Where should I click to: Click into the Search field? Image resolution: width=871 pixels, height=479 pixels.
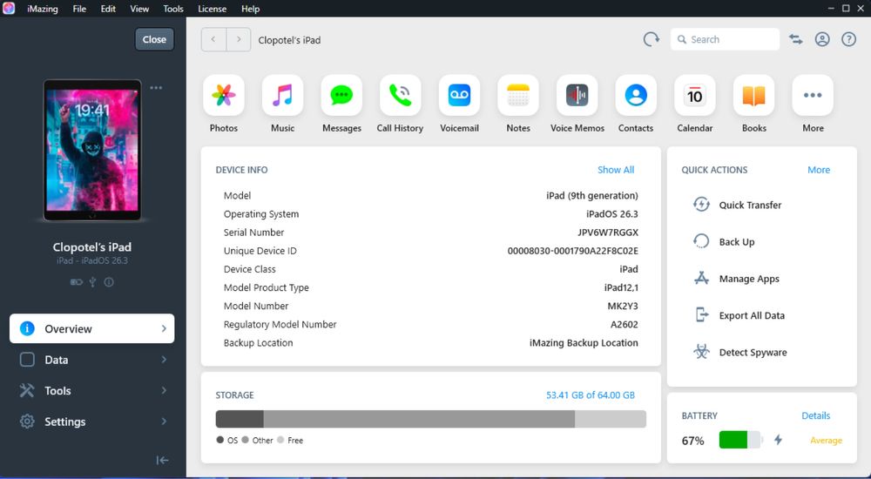[x=725, y=39]
